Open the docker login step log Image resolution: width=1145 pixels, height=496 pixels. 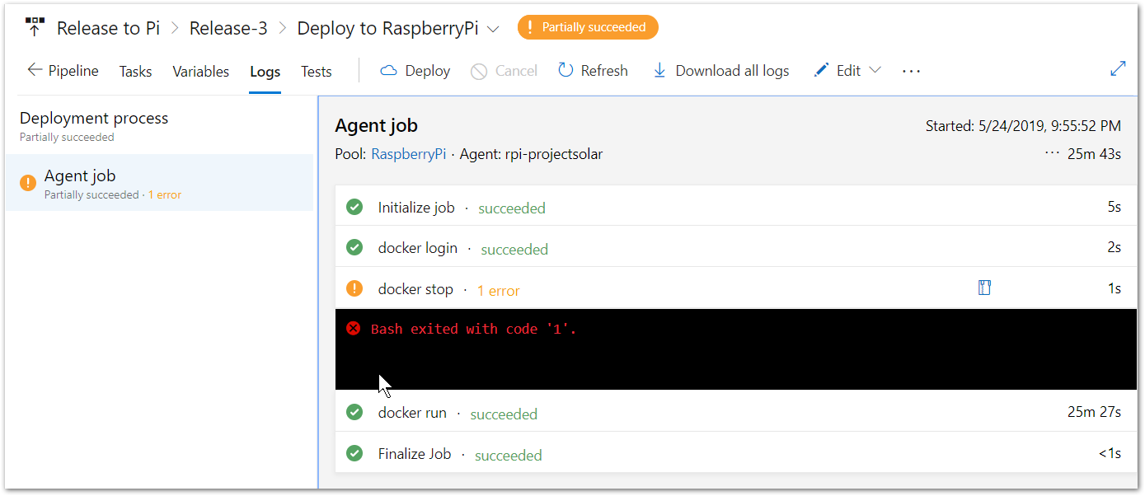[736, 247]
